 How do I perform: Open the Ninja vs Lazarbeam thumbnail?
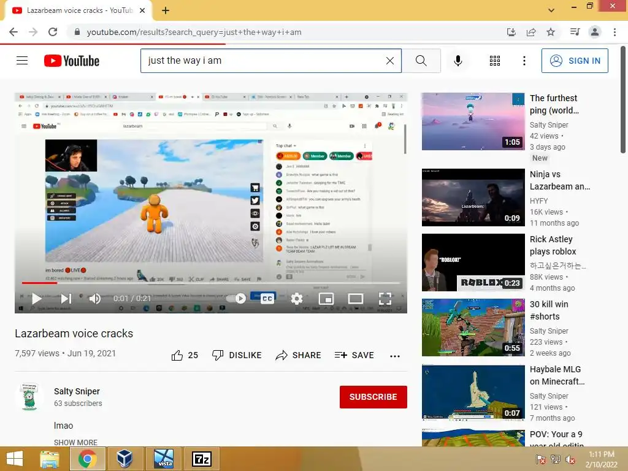[473, 197]
